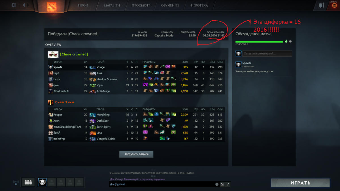Open the chat emoticon picker
This screenshot has width=340, height=191.
217,184
